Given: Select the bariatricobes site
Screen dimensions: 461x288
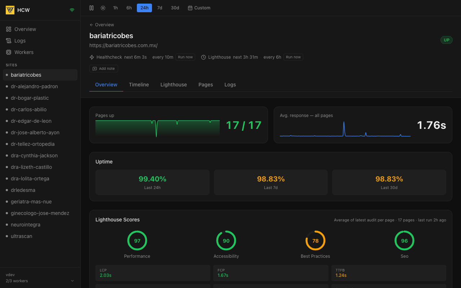Looking at the screenshot, I should click(x=40, y=75).
